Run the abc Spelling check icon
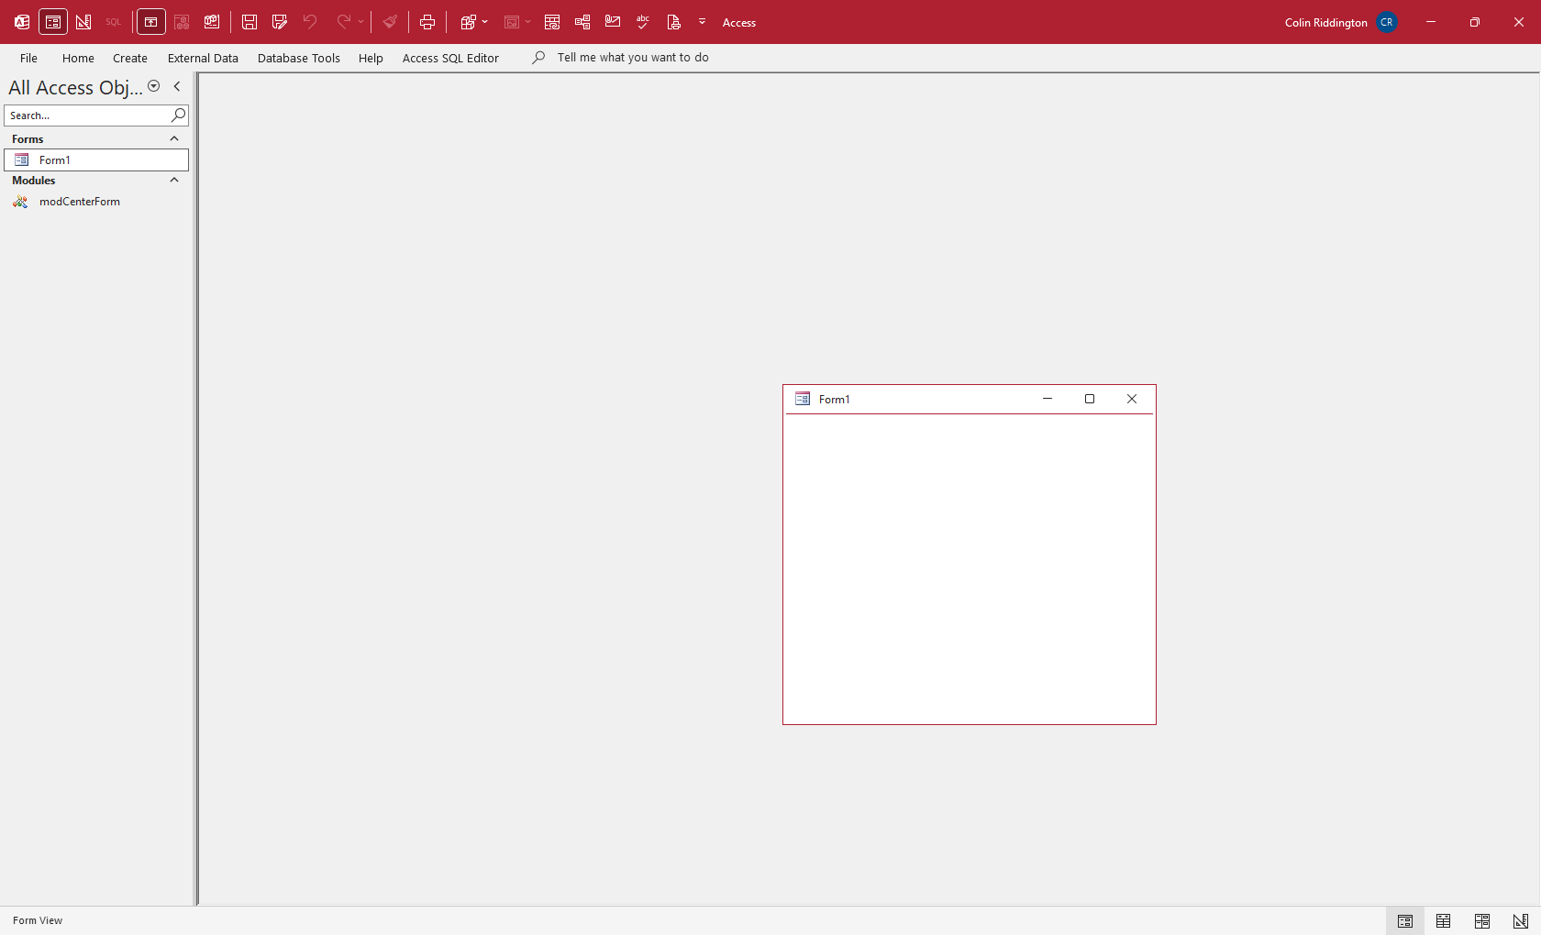The height and width of the screenshot is (935, 1541). click(x=643, y=22)
